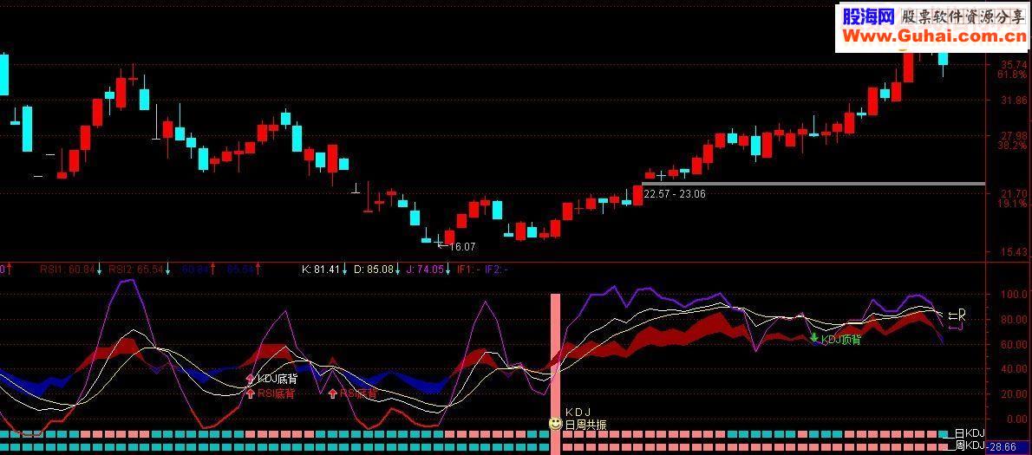Select the D: 85.08 indicator value
The image size is (1032, 455).
[x=373, y=269]
